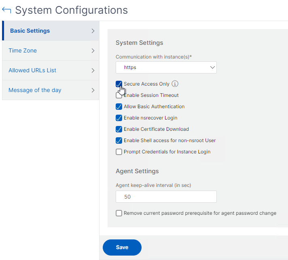Image resolution: width=288 pixels, height=260 pixels.
Task: Uncheck Enable nsrecover Login
Action: [x=119, y=118]
